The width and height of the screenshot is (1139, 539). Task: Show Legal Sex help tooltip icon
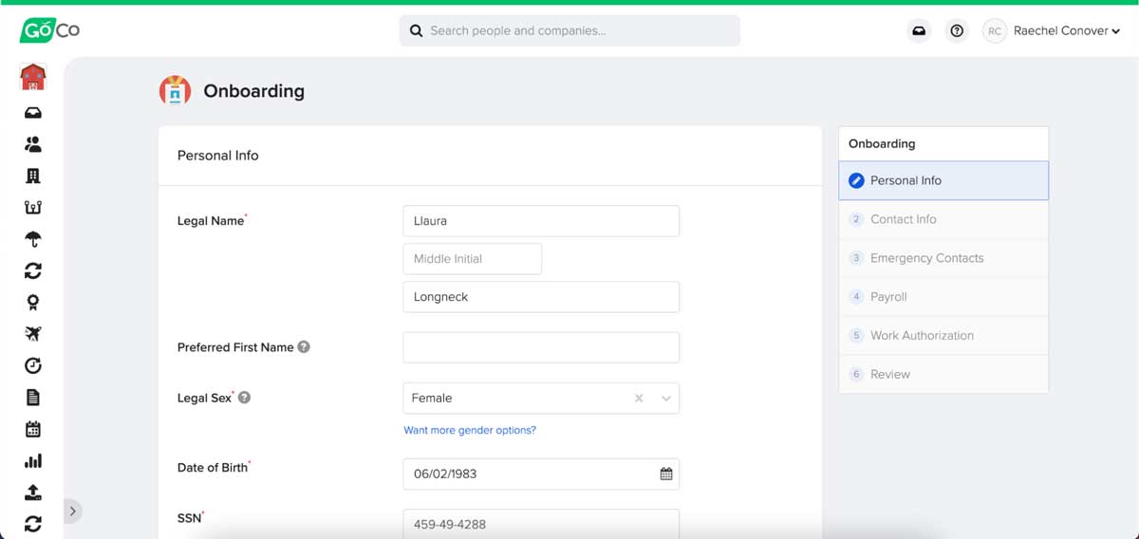pyautogui.click(x=244, y=398)
